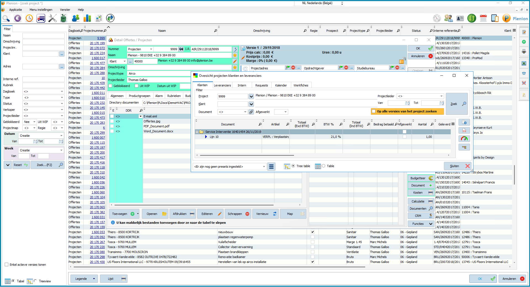
Task: Open the calendar icon in the top-right toolbar
Action: (483, 18)
